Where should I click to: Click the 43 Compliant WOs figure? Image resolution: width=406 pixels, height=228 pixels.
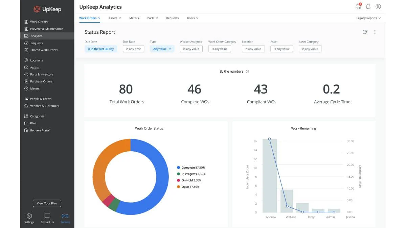coord(261,89)
